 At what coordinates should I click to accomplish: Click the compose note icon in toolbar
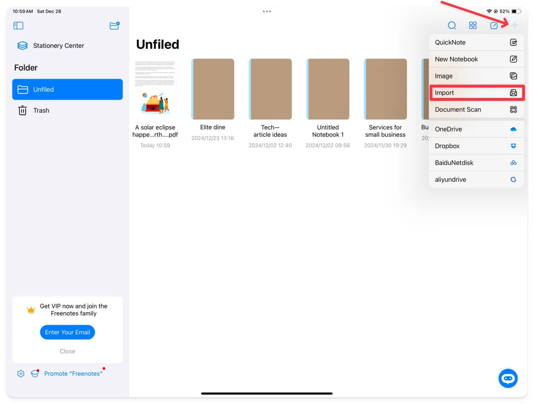click(494, 25)
